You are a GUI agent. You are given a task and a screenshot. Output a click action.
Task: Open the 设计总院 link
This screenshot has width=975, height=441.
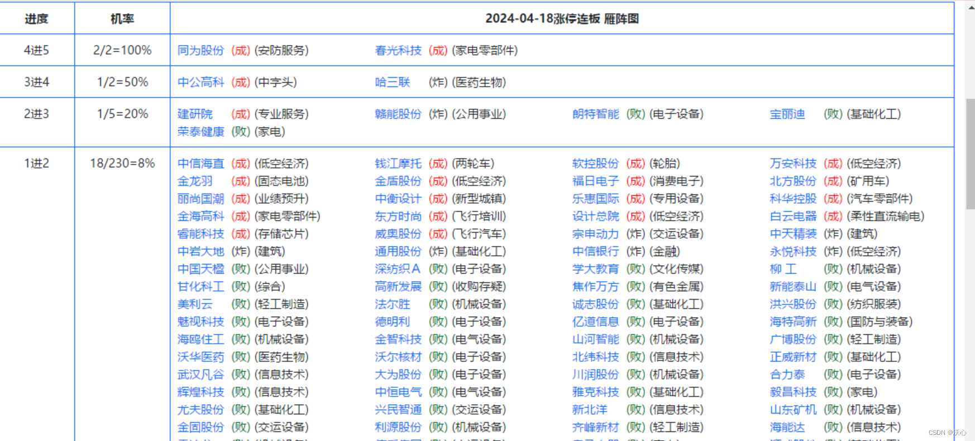pyautogui.click(x=595, y=216)
